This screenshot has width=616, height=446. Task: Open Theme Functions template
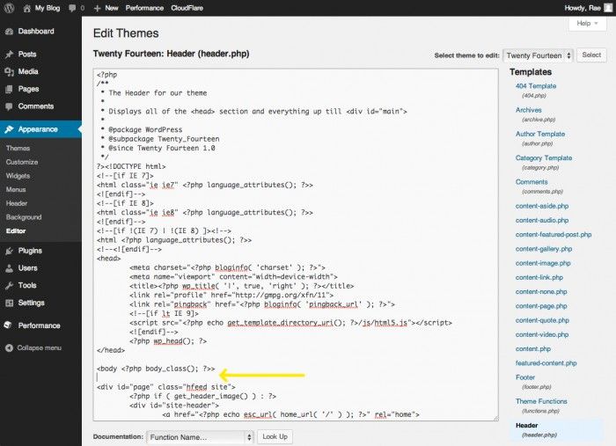(541, 401)
